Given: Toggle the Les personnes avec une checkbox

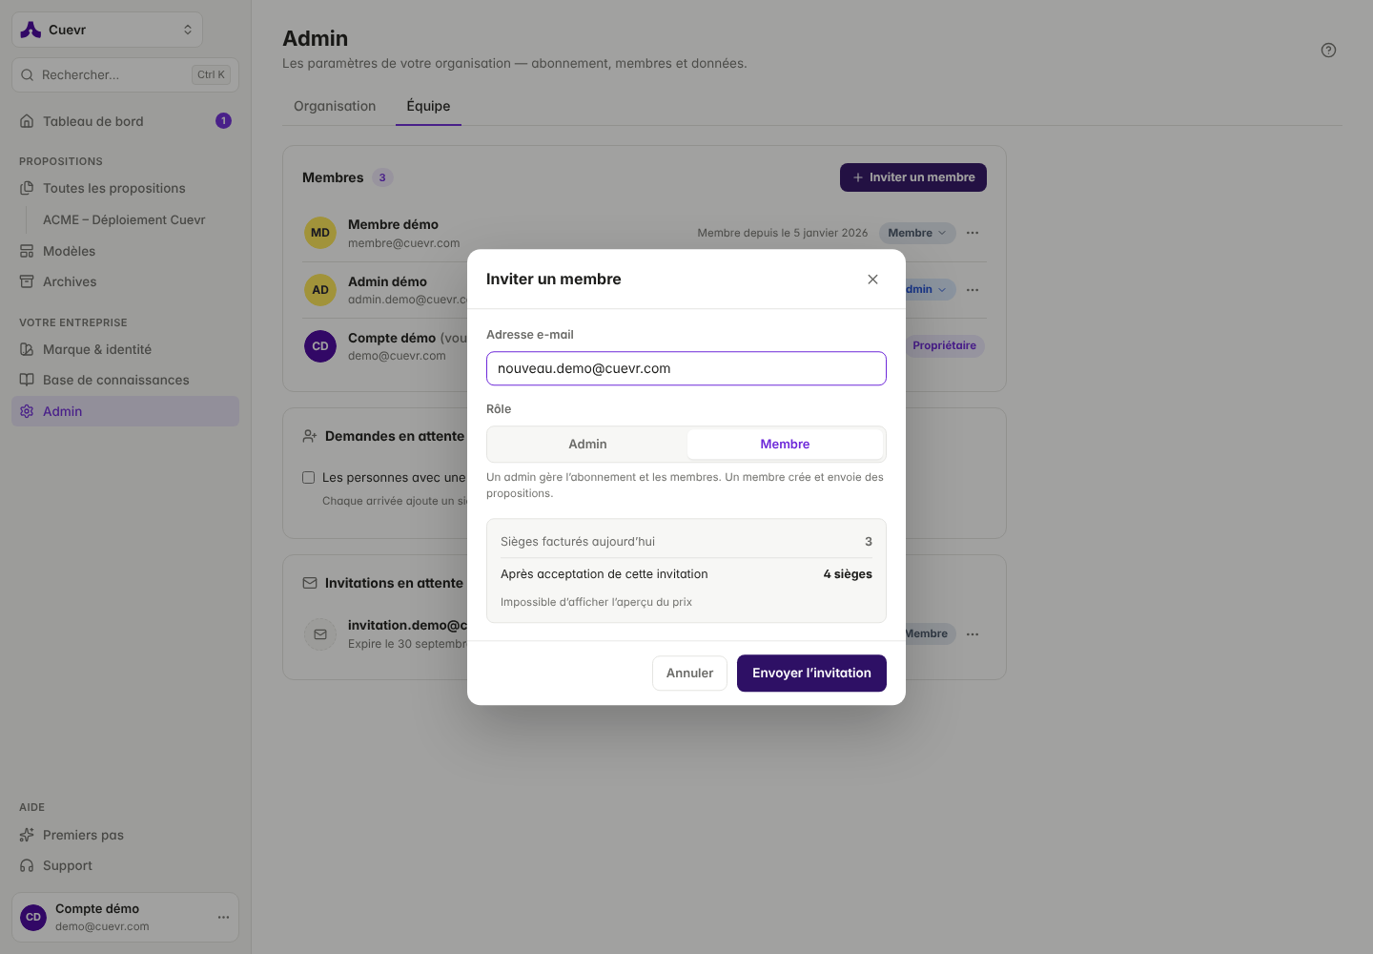Looking at the screenshot, I should (309, 478).
